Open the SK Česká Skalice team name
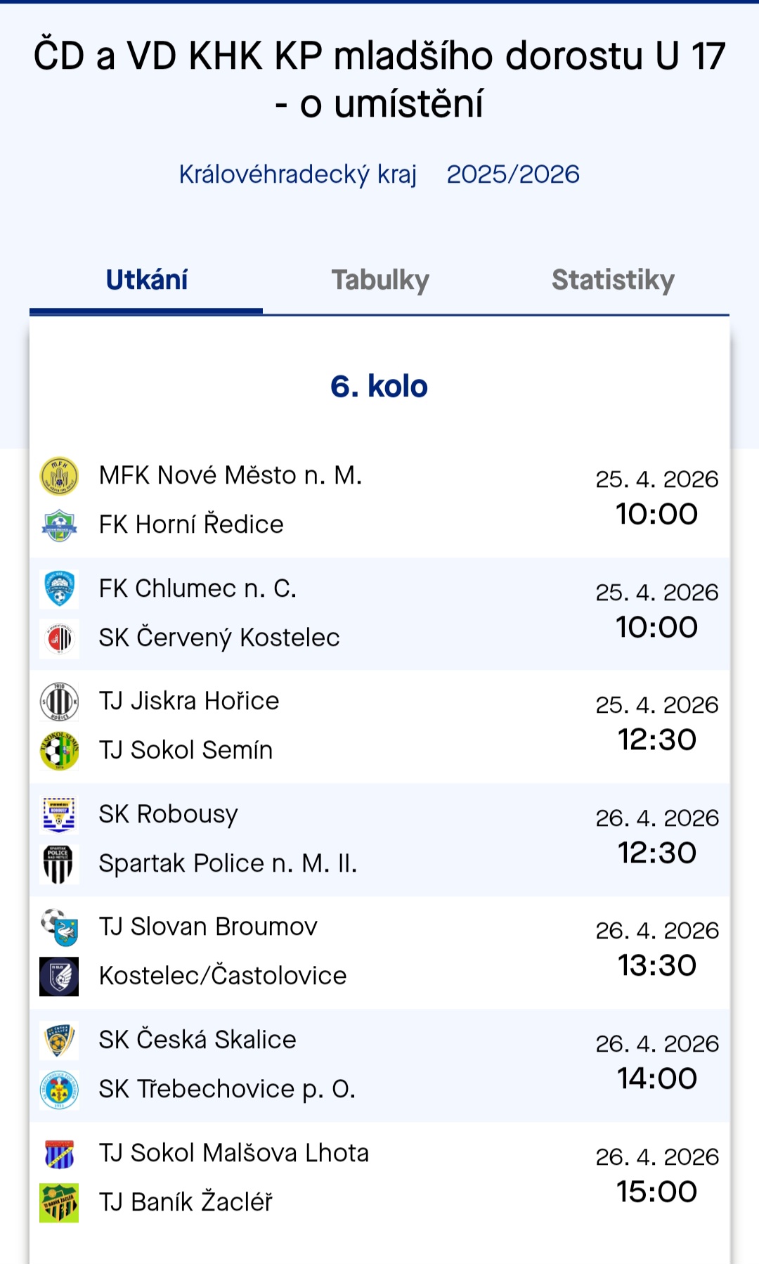 point(197,1040)
